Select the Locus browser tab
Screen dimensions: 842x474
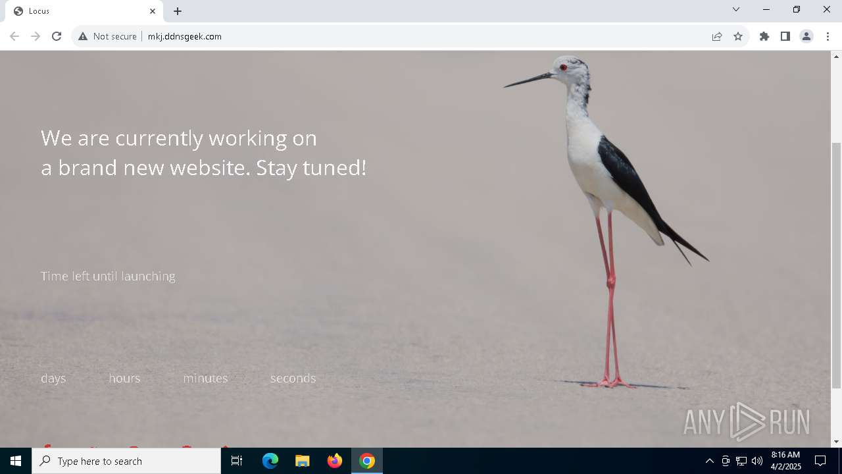(x=84, y=11)
